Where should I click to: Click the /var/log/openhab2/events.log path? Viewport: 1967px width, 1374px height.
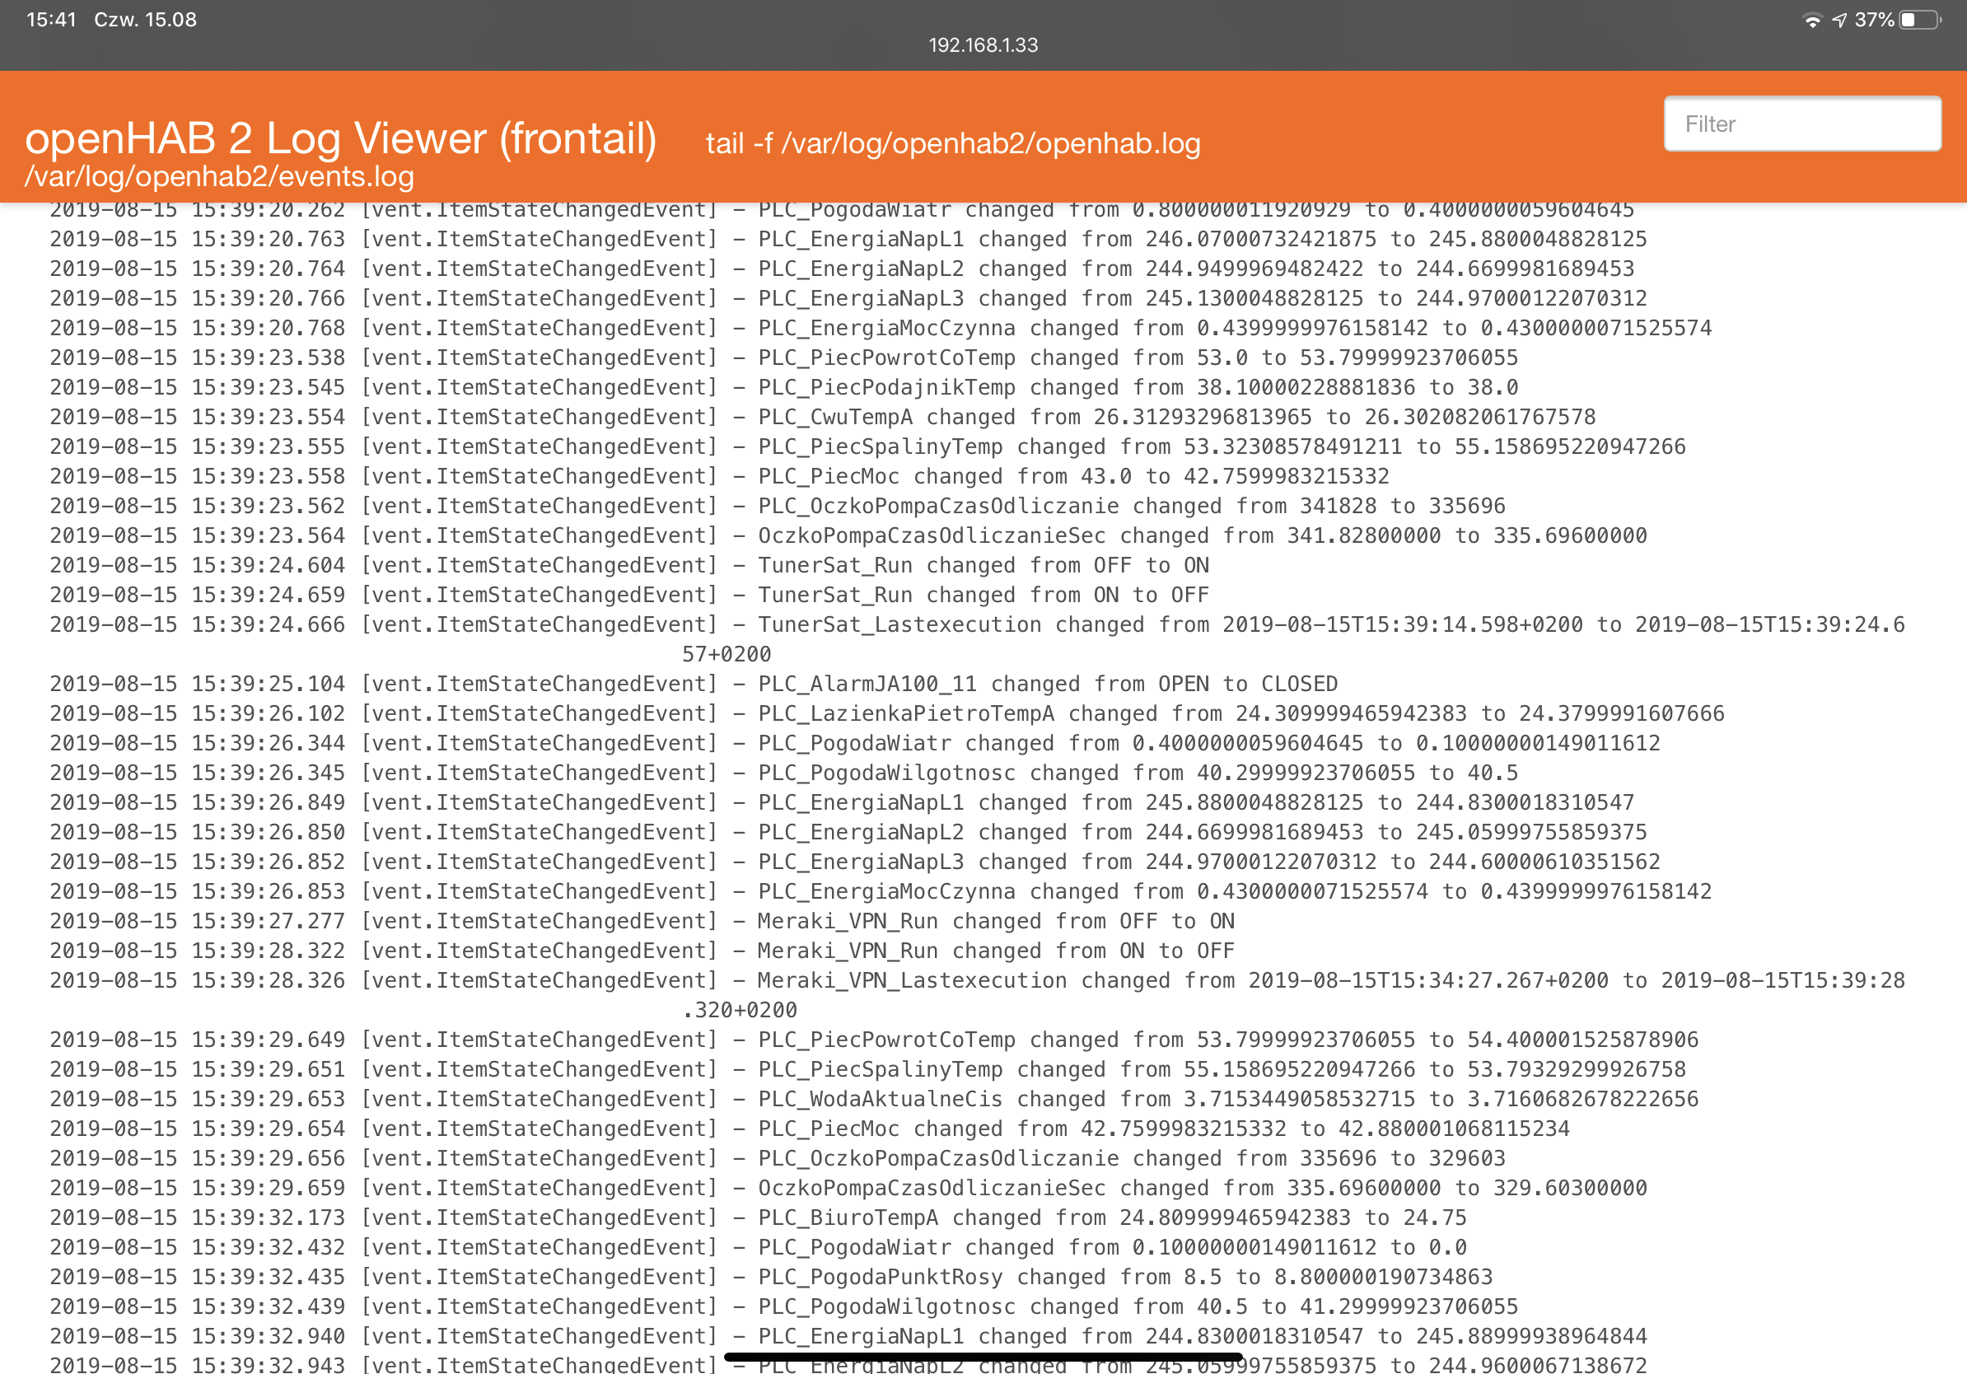(x=218, y=179)
